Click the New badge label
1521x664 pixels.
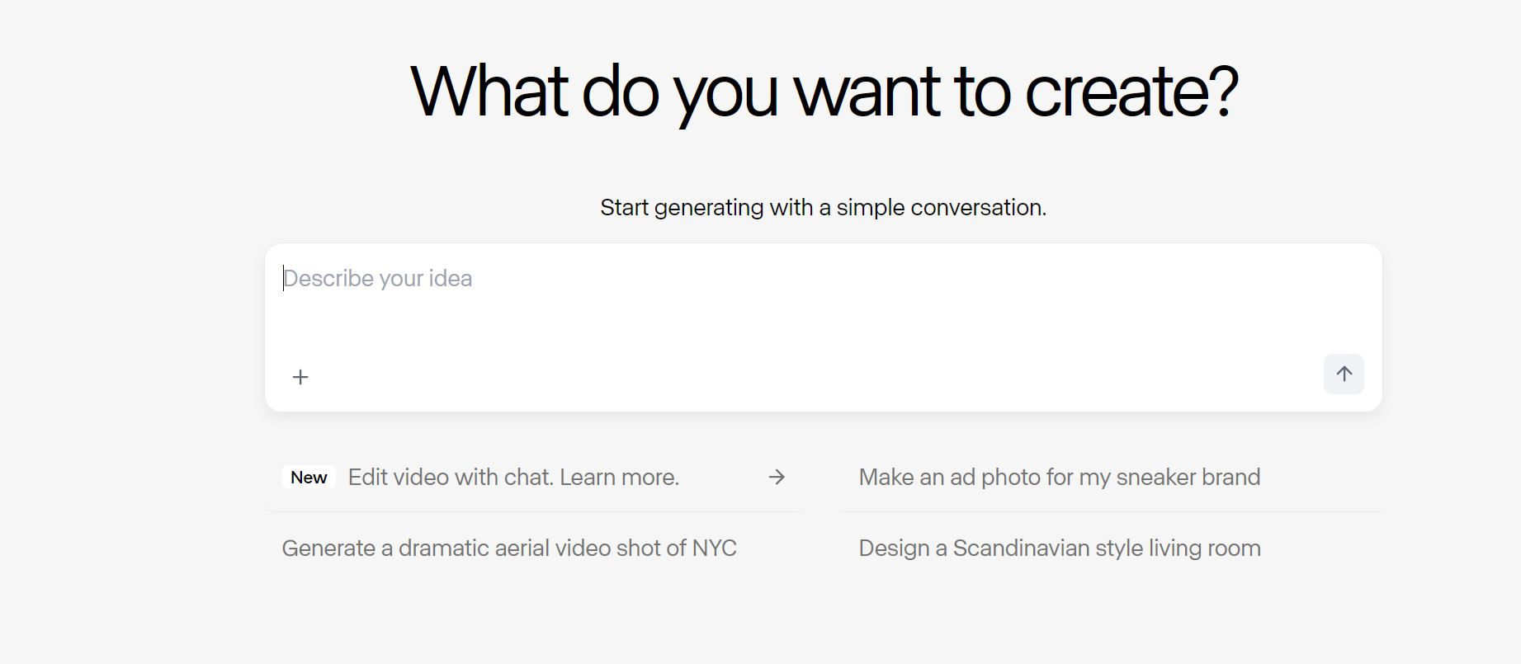coord(309,478)
